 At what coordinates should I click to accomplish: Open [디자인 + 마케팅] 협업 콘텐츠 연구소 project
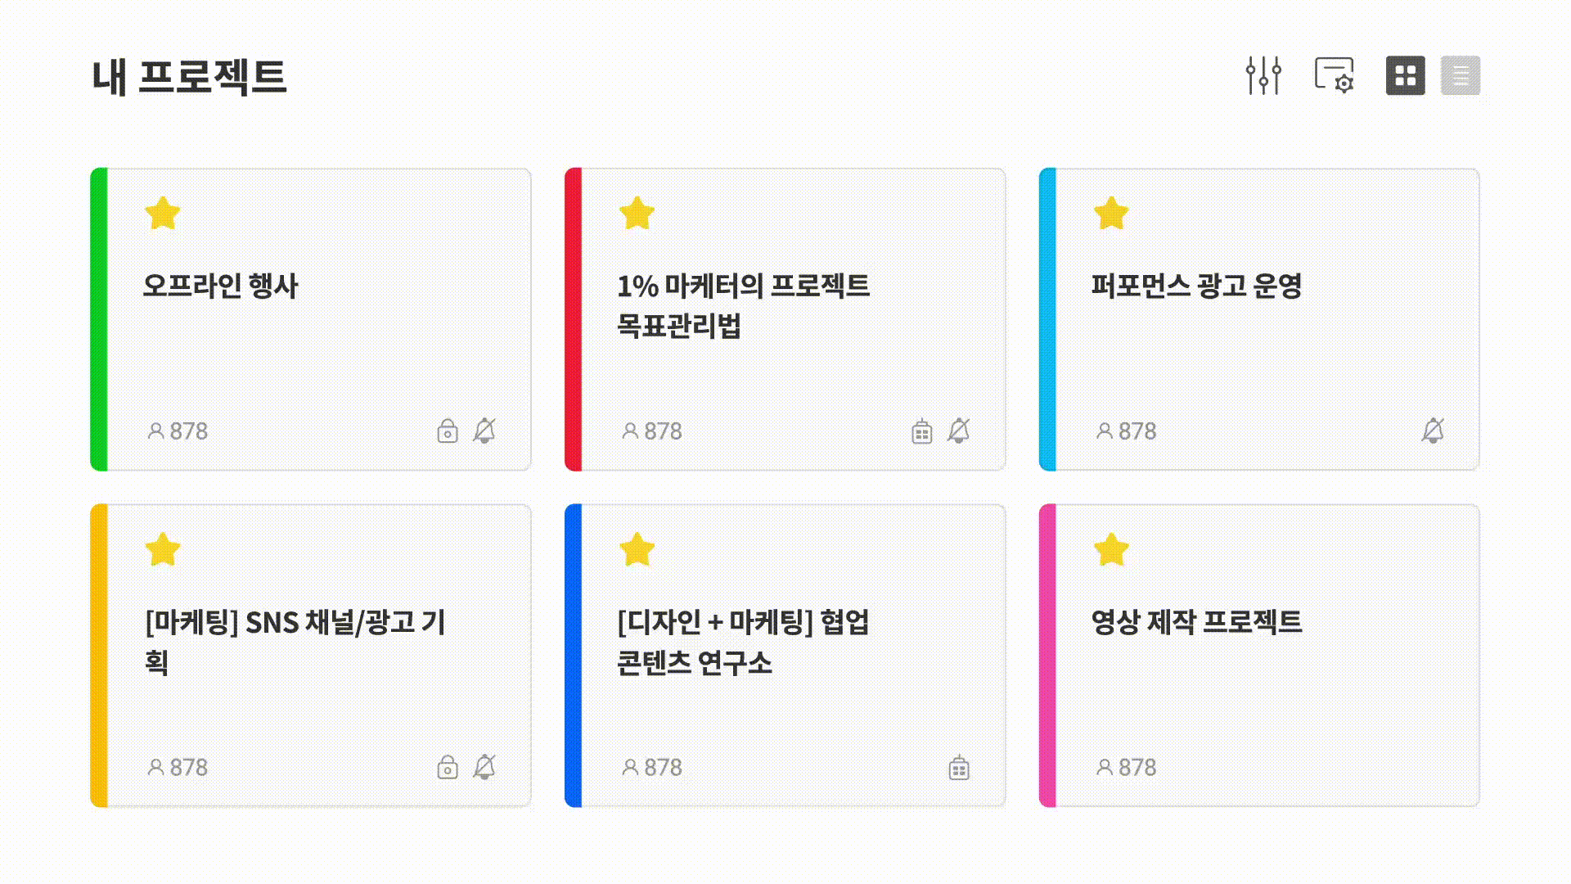[x=743, y=643]
